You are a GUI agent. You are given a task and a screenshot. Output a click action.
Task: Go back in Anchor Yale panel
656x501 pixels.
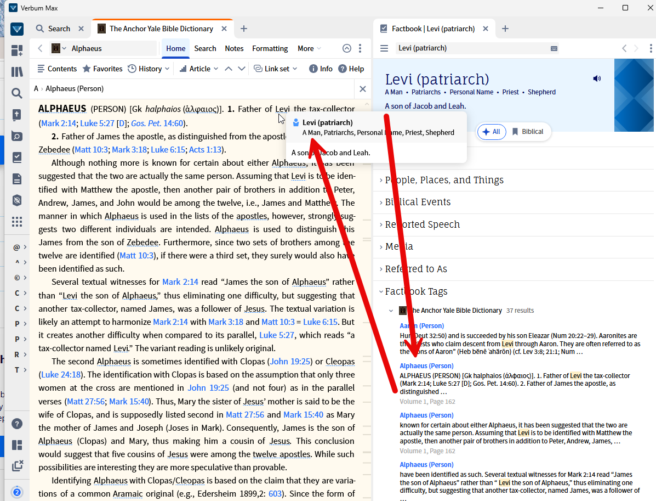pos(40,48)
